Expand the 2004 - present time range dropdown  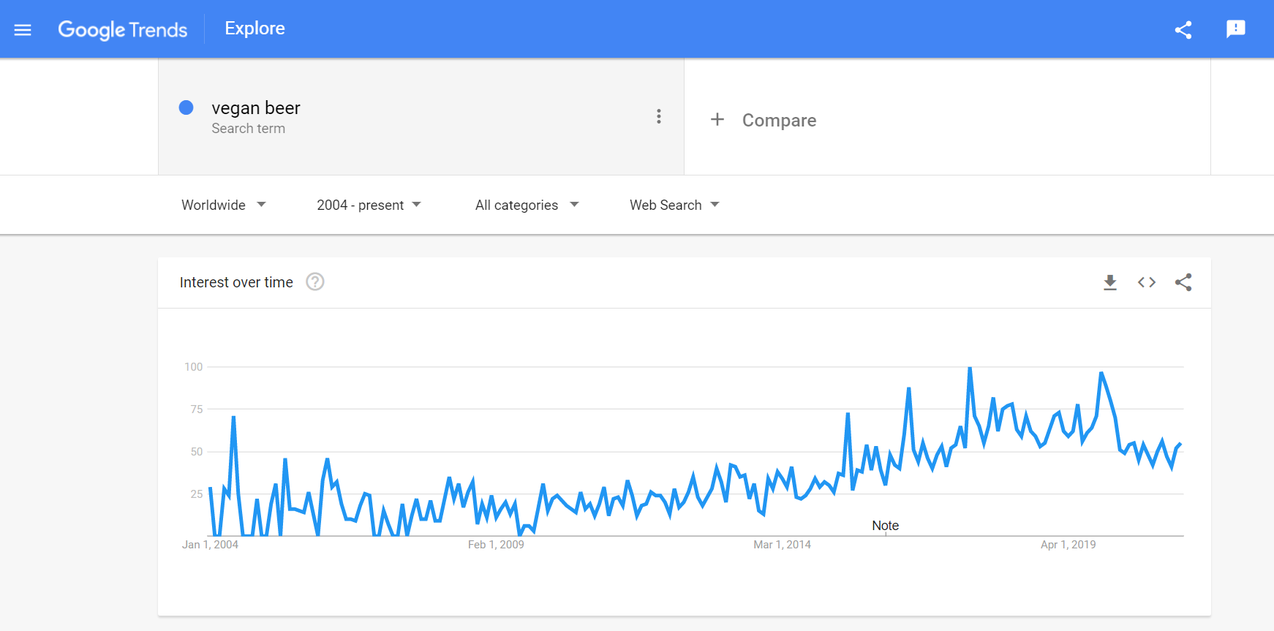369,205
